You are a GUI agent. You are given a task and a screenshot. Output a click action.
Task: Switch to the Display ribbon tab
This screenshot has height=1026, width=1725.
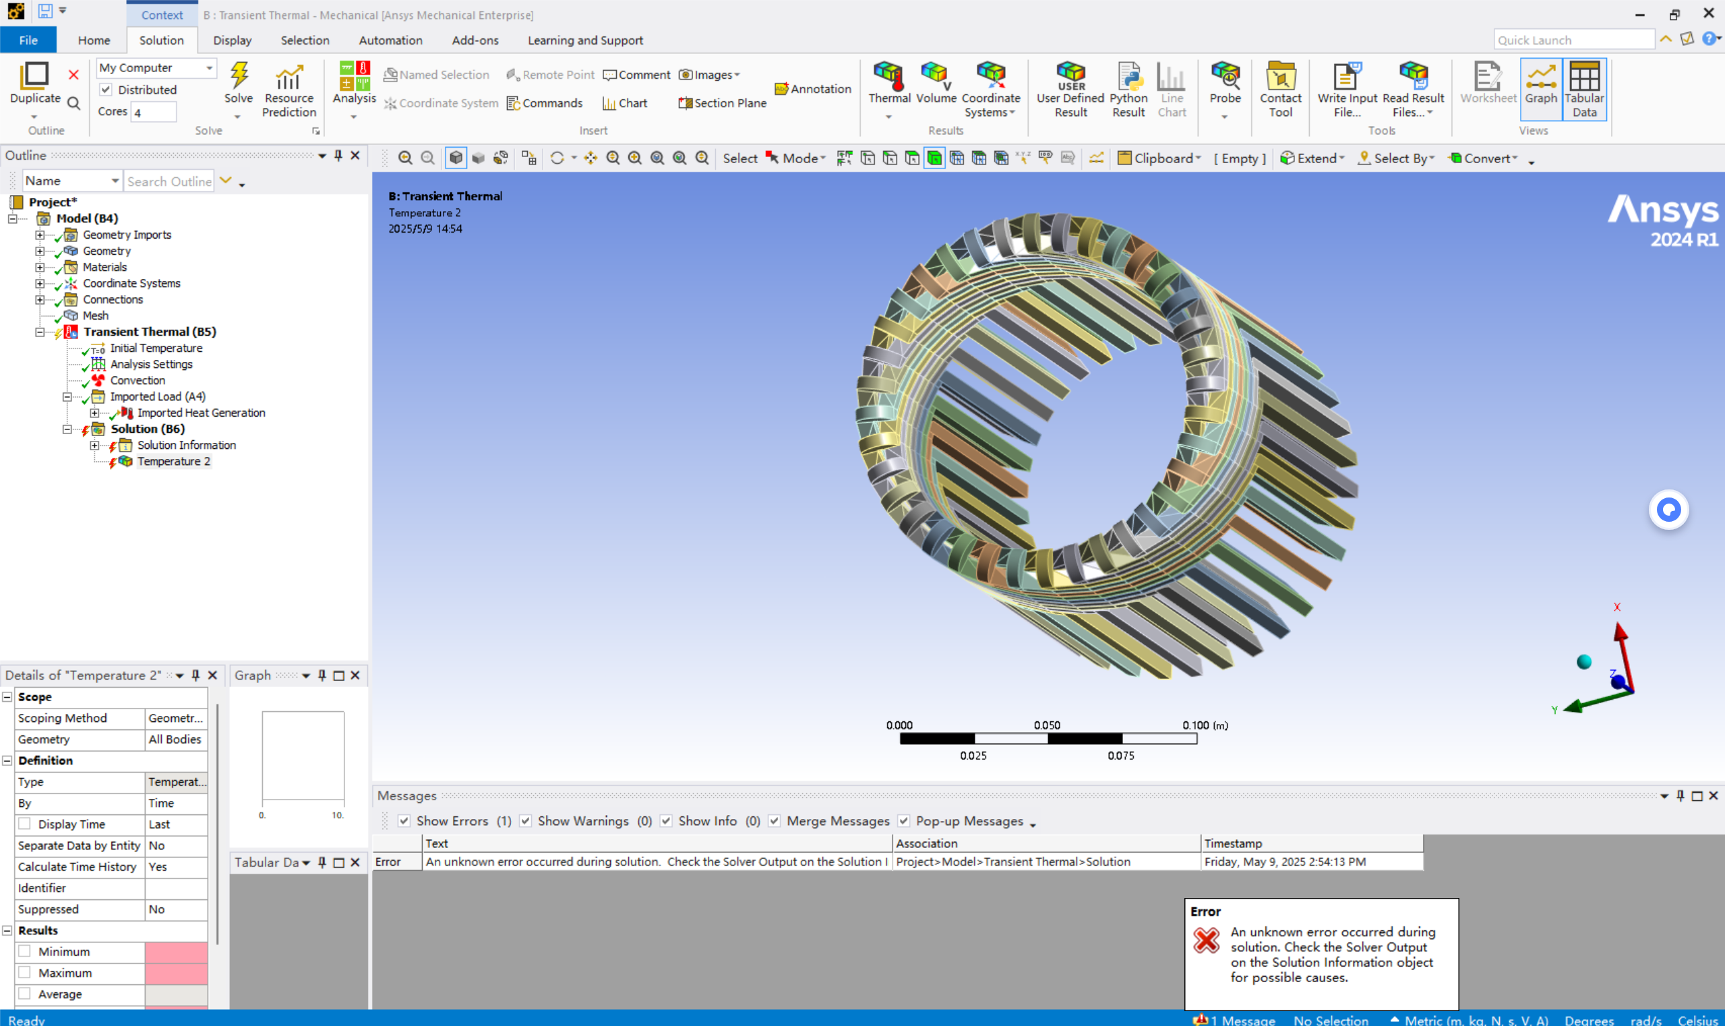pyautogui.click(x=233, y=40)
